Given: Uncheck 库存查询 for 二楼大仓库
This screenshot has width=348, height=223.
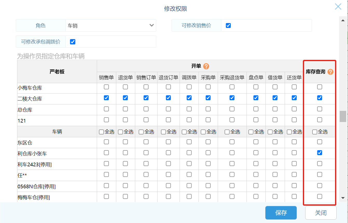Looking at the screenshot, I should (x=320, y=98).
